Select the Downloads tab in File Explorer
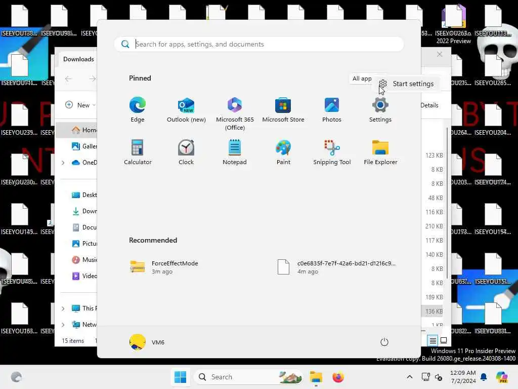518x389 pixels. pos(78,59)
